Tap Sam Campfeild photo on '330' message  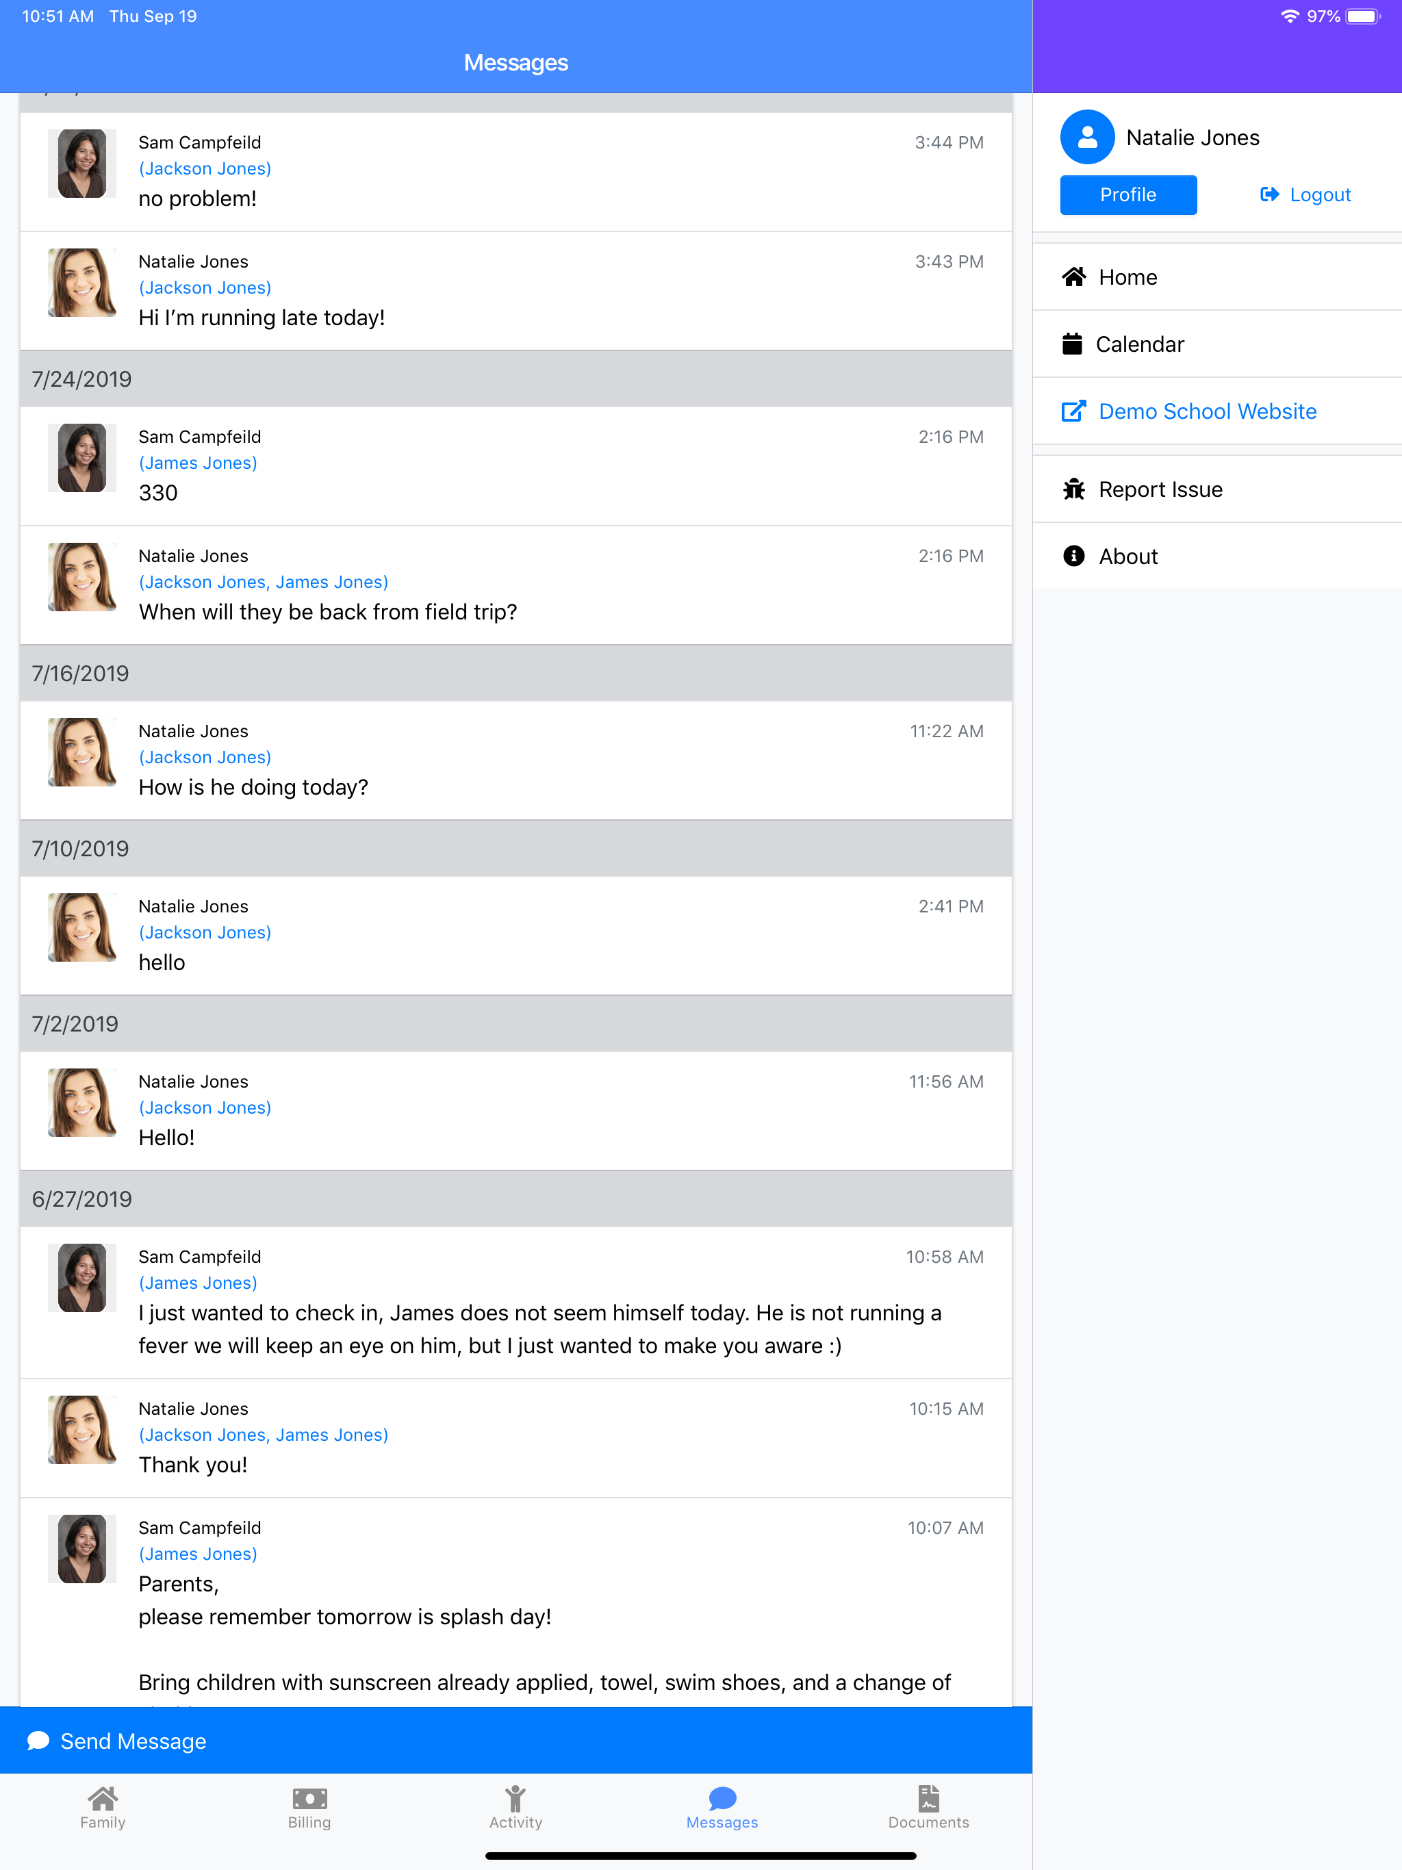click(82, 457)
